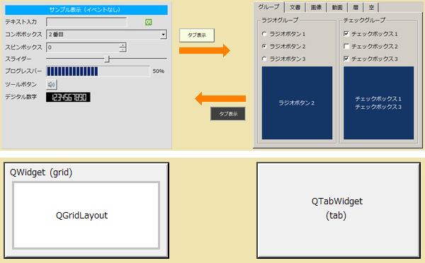This screenshot has height=263, width=425.
Task: Decrement the spinbox with down arrow
Action: coord(123,49)
